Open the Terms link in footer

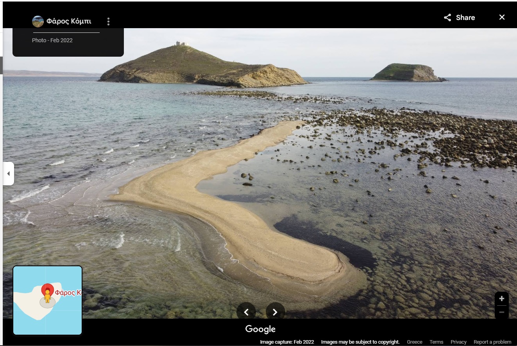(x=436, y=342)
